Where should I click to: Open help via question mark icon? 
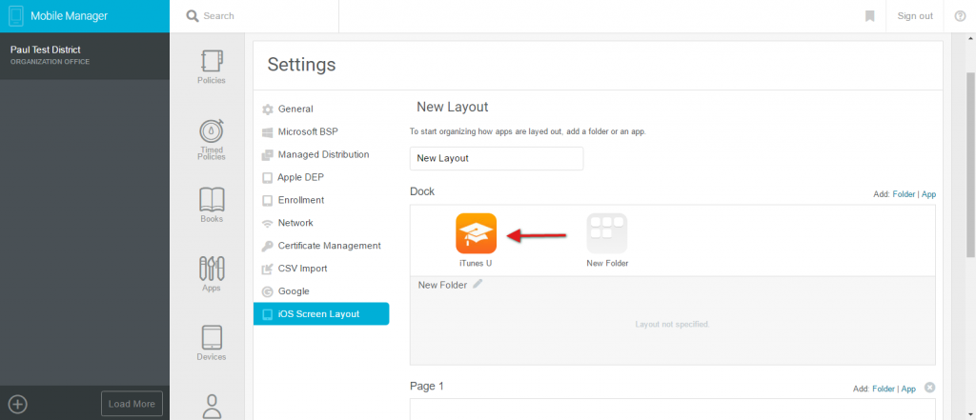click(x=960, y=16)
